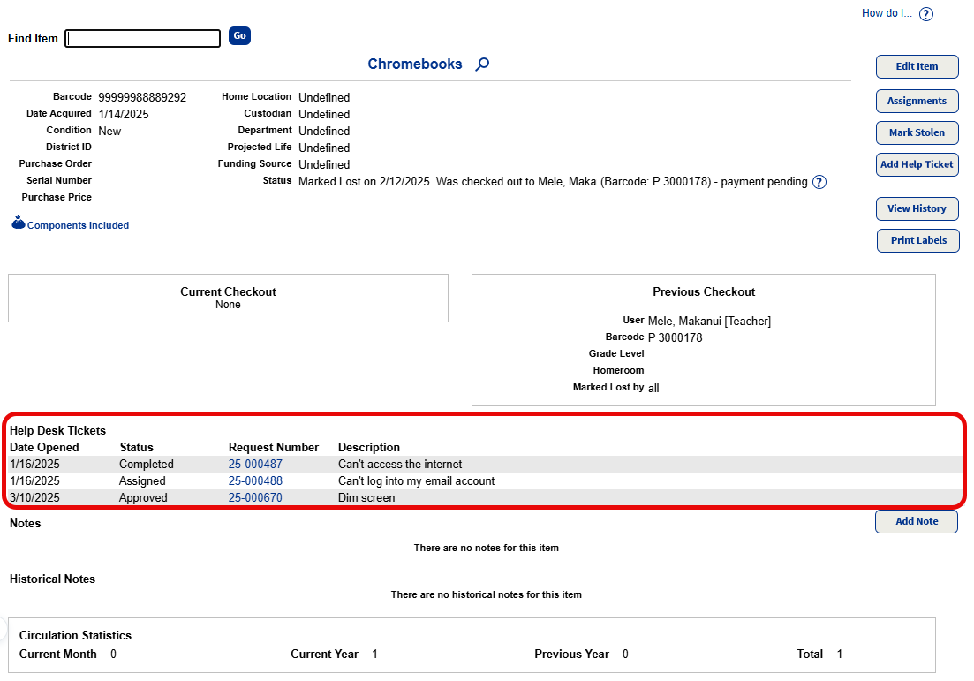Click the Mark Stolen button
This screenshot has height=681, width=974.
click(x=917, y=133)
